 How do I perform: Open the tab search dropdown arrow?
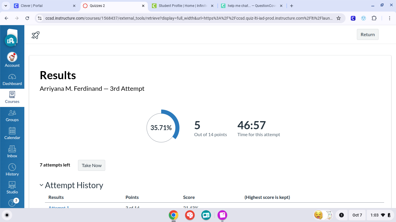(6, 6)
